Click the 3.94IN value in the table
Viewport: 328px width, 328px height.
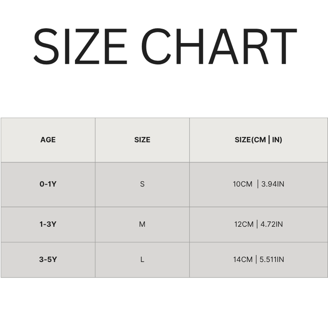point(273,184)
